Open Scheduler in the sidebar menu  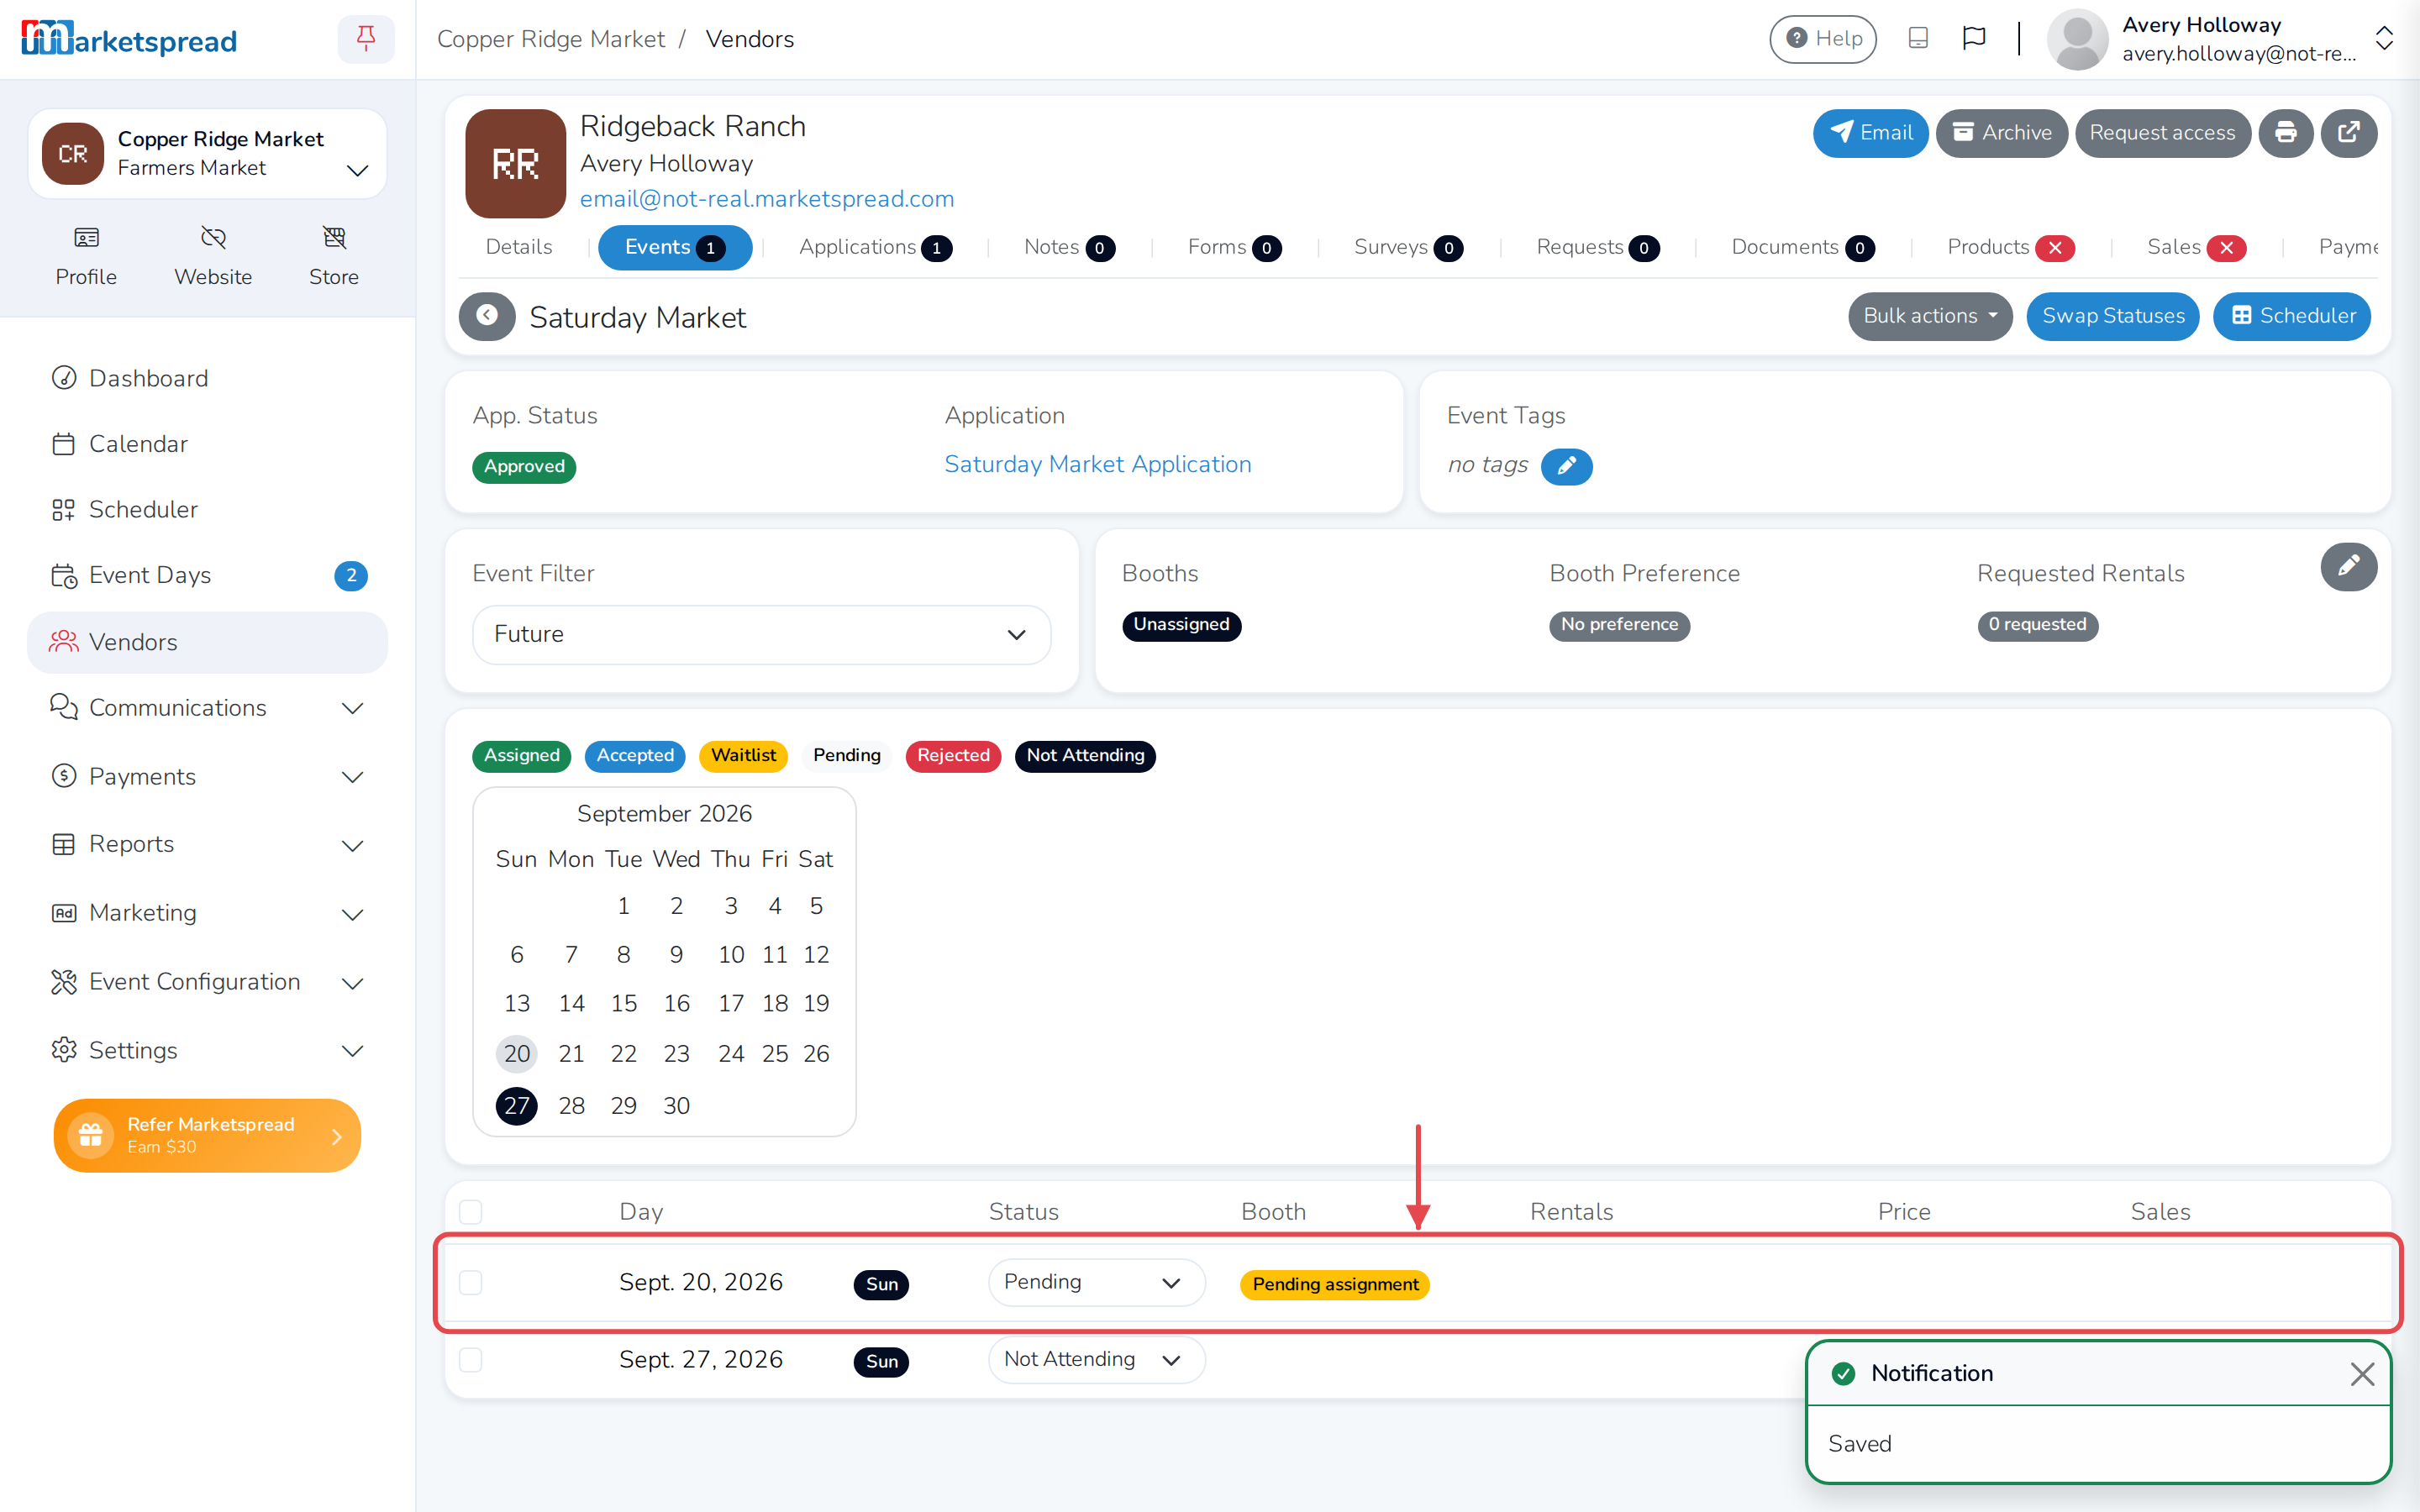pyautogui.click(x=207, y=509)
